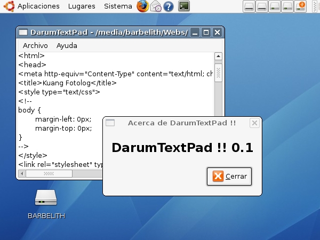The width and height of the screenshot is (320, 240).
Task: Maximize the DarumTextPad window
Action: [x=206, y=33]
